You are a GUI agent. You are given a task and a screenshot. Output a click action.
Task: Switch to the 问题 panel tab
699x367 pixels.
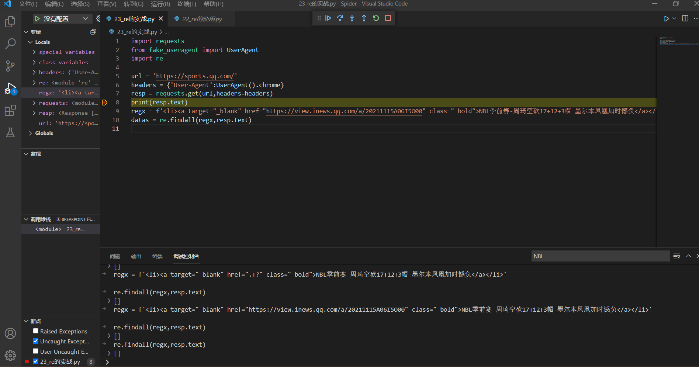tap(115, 256)
